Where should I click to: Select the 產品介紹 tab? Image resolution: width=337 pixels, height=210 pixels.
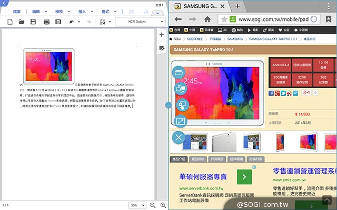[x=179, y=159]
